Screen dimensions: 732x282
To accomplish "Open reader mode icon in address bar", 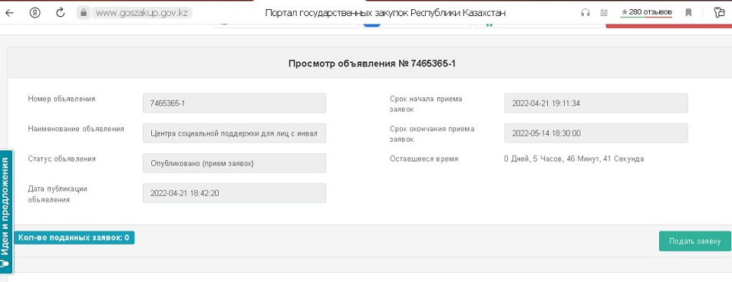I will tap(604, 13).
